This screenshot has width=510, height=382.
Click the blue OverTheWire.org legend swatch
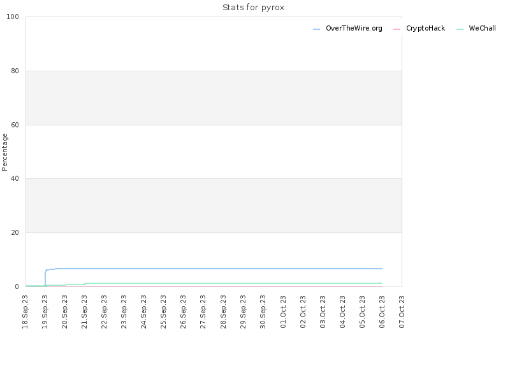[316, 29]
